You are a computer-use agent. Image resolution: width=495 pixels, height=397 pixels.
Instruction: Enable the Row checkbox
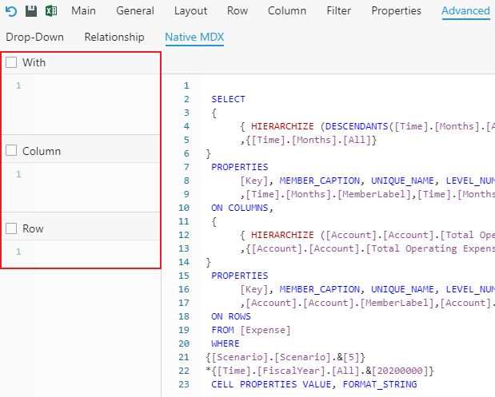11,228
